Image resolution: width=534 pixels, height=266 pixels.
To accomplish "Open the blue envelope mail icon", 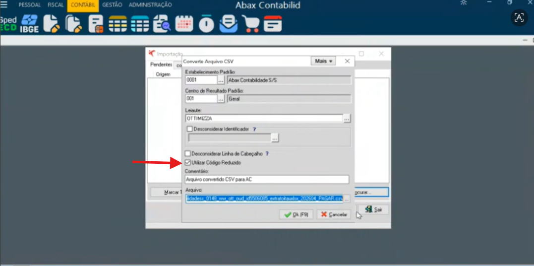I will click(x=229, y=24).
